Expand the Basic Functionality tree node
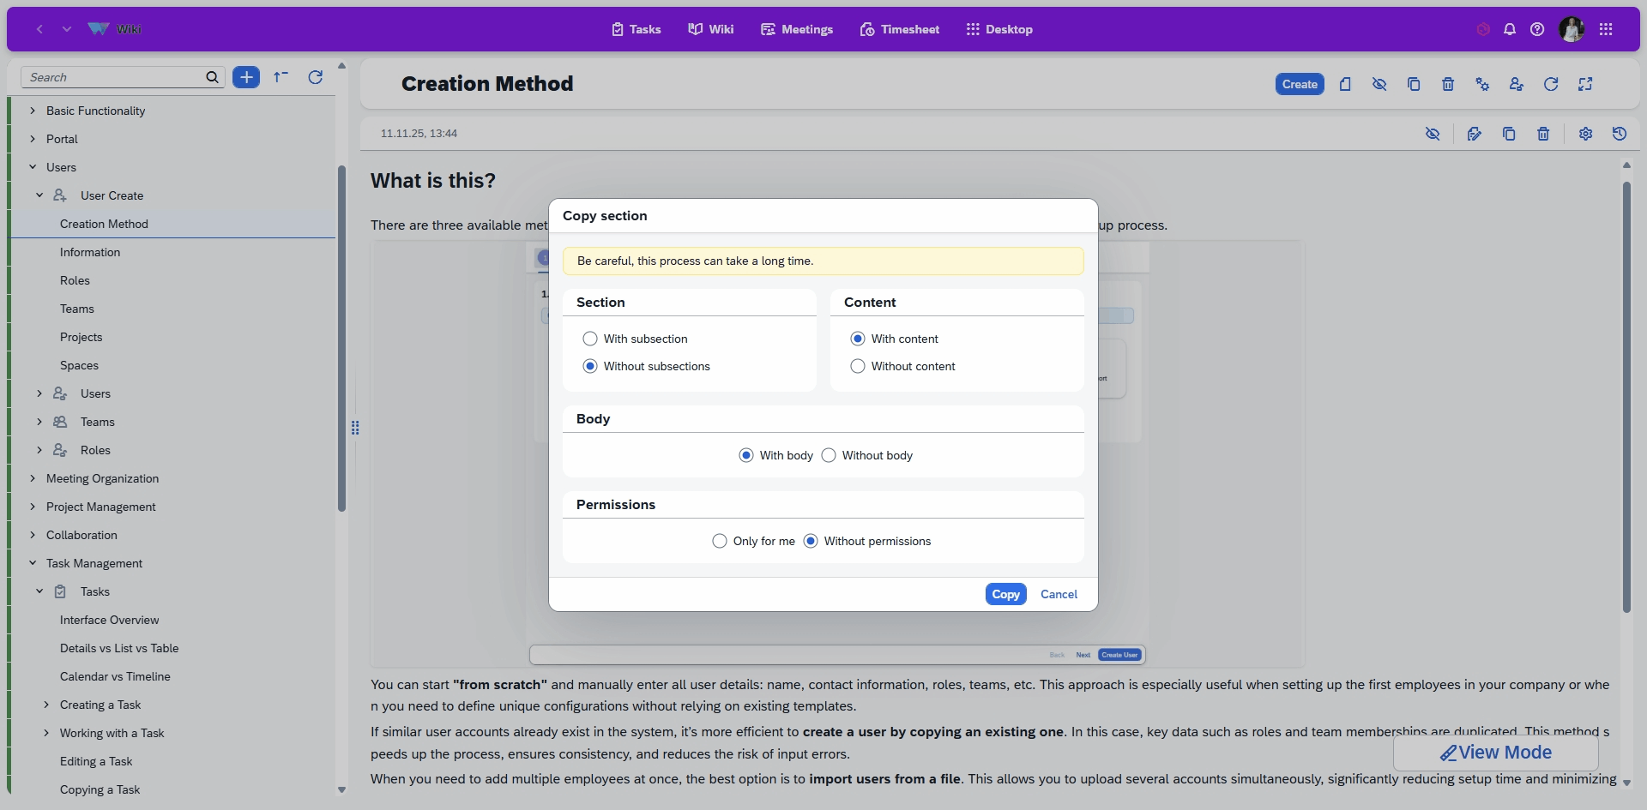This screenshot has width=1647, height=810. coord(33,111)
